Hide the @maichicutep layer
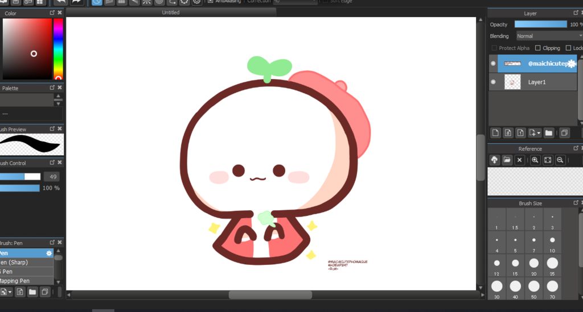Image resolution: width=583 pixels, height=312 pixels. [493, 64]
